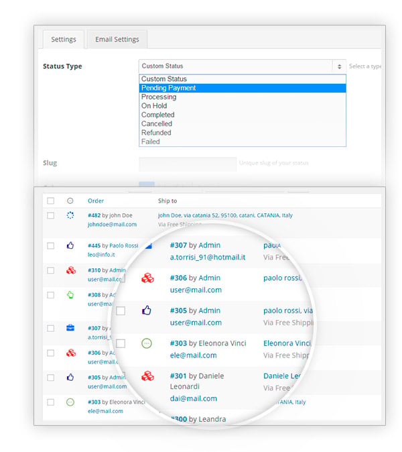This screenshot has width=402, height=452.
Task: Click the status column header icon
Action: coord(70,201)
